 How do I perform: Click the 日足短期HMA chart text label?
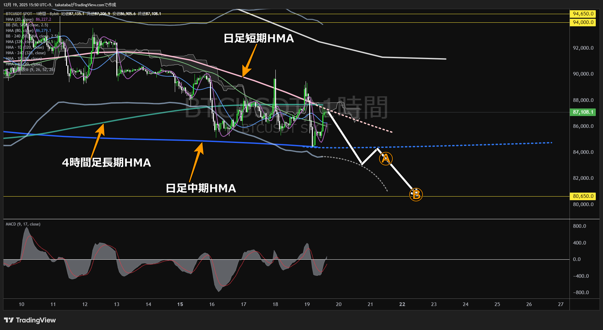pos(259,38)
